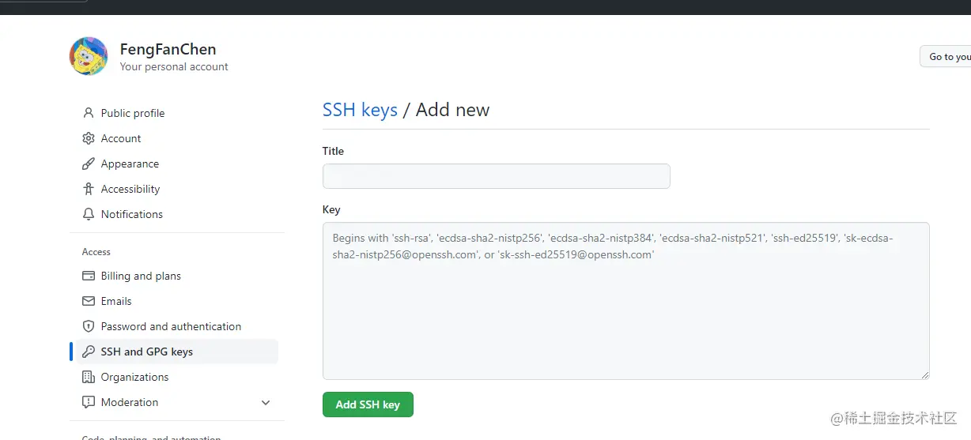Click the FengFanChen username link

[x=168, y=49]
